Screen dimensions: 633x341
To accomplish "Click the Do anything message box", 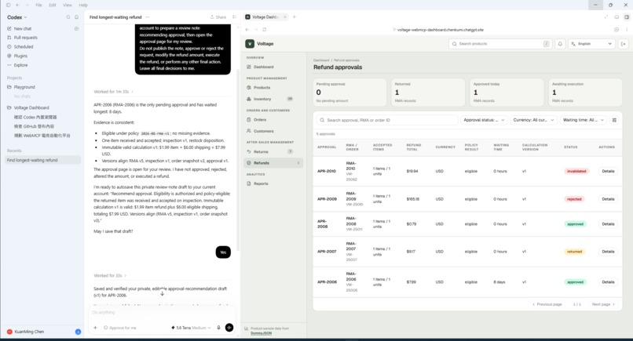I will tap(162, 313).
